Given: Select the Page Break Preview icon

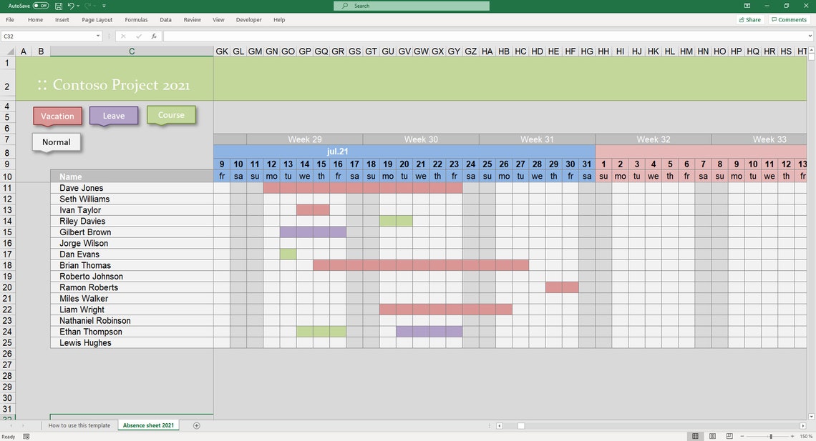Looking at the screenshot, I should [729, 436].
